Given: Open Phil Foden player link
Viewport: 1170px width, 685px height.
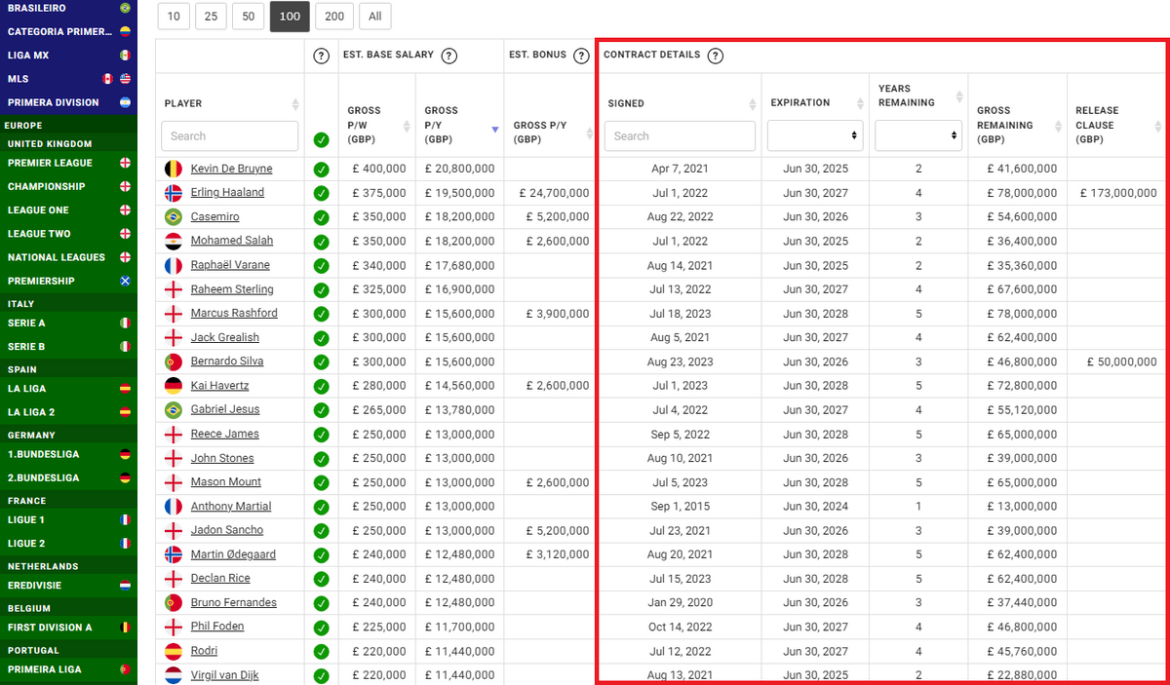Looking at the screenshot, I should (x=217, y=627).
